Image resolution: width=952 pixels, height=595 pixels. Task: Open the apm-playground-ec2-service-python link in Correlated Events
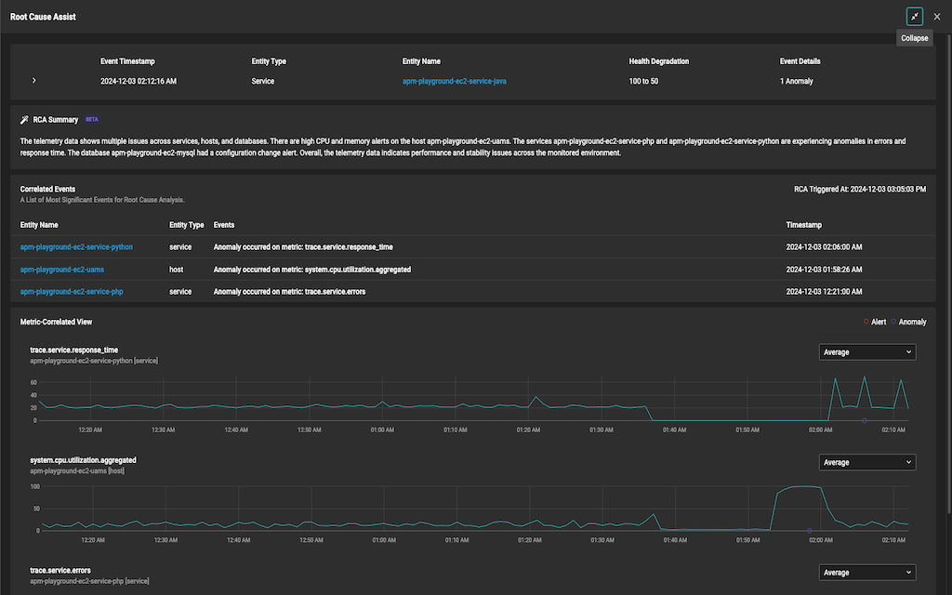75,247
